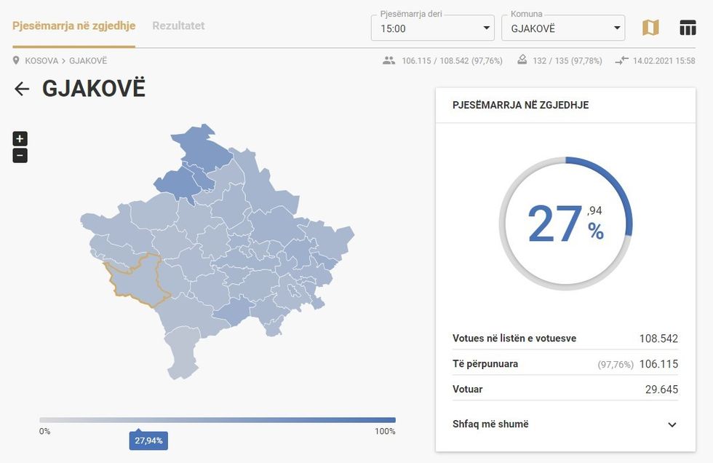Click the 27,94% marker on the legend slider

click(x=148, y=440)
